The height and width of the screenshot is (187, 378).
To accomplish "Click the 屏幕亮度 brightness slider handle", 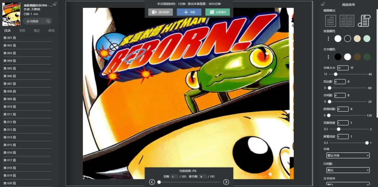I will point(367,143).
